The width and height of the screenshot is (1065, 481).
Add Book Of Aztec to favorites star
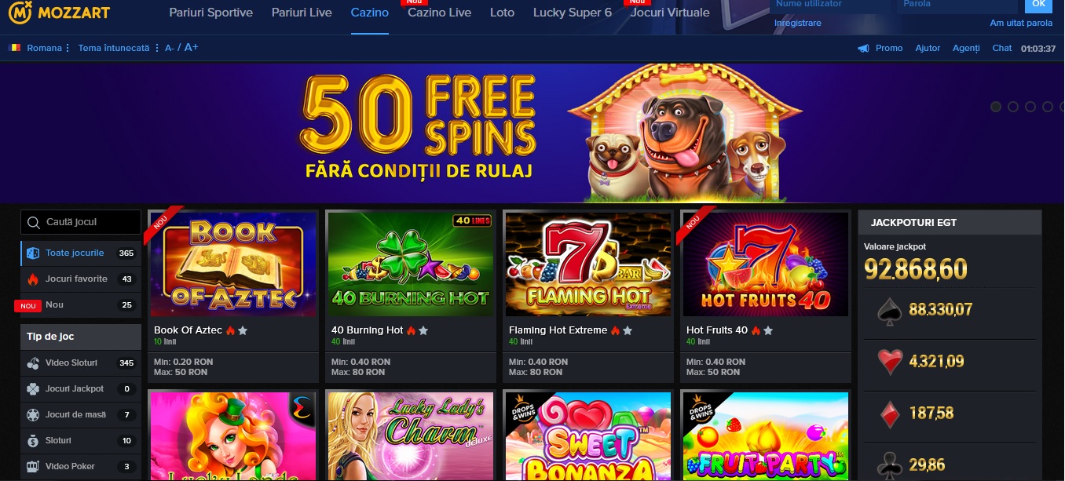[243, 330]
